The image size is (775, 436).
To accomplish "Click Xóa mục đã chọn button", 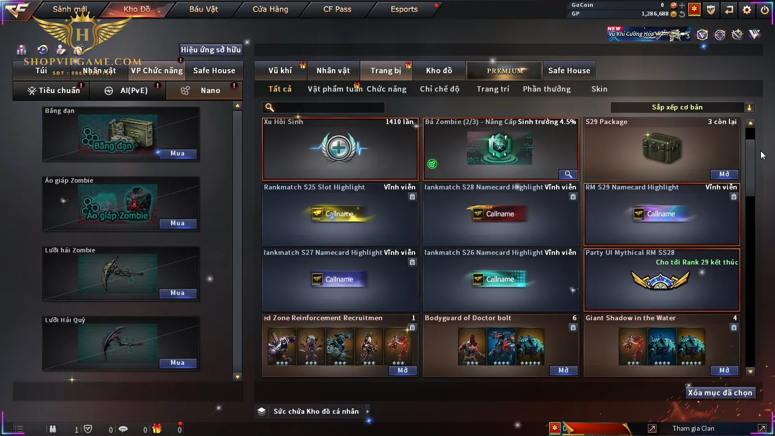I will coord(720,393).
